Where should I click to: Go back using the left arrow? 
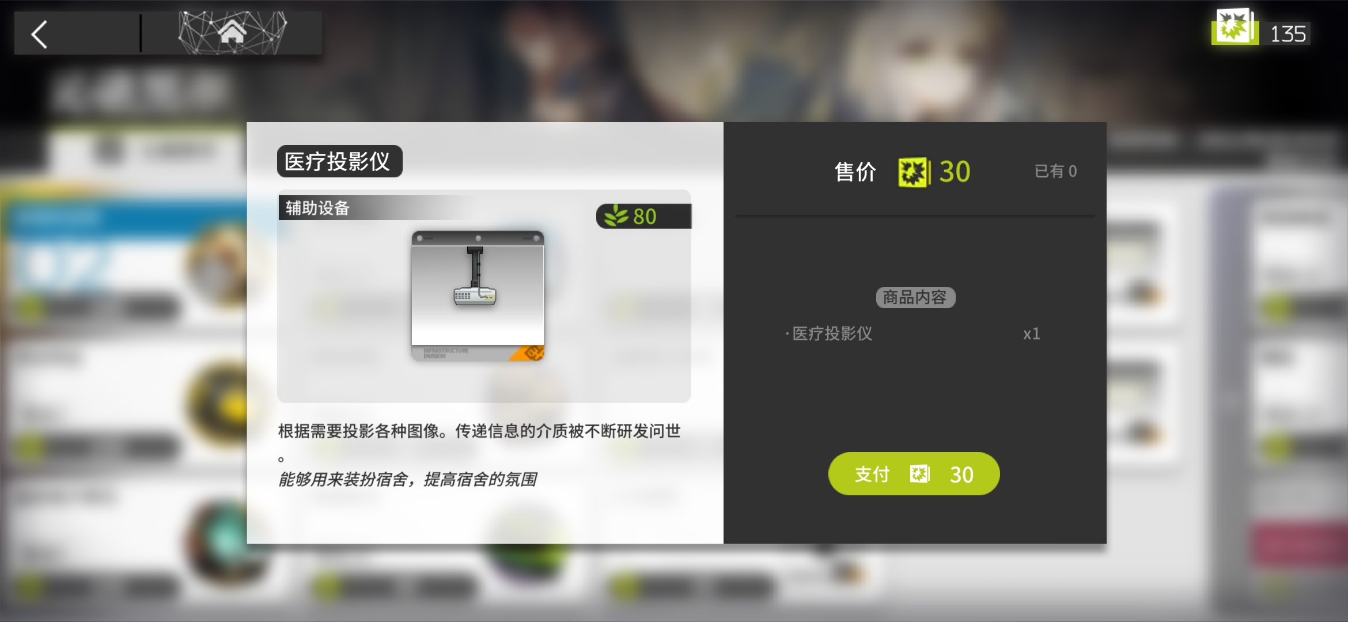[x=39, y=35]
